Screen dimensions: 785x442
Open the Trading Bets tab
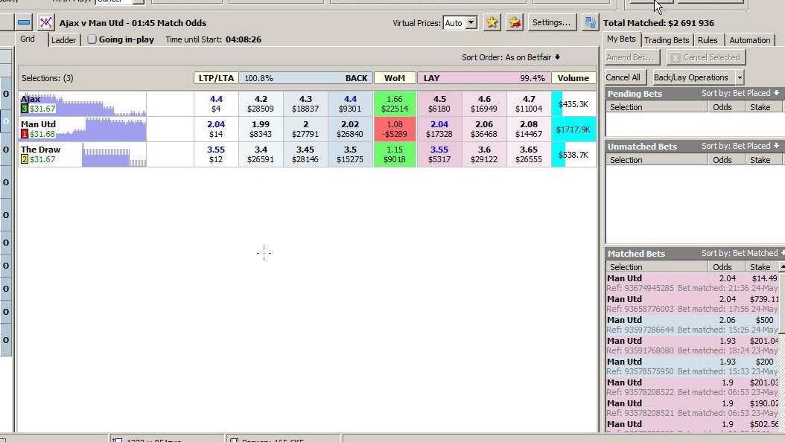667,40
